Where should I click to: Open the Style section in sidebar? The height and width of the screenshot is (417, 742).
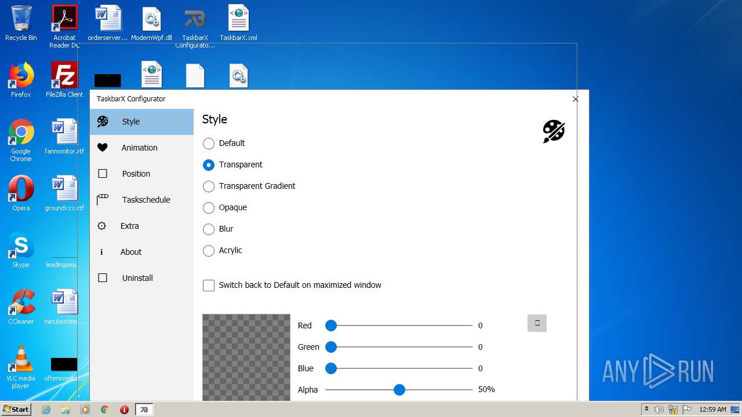click(x=141, y=122)
